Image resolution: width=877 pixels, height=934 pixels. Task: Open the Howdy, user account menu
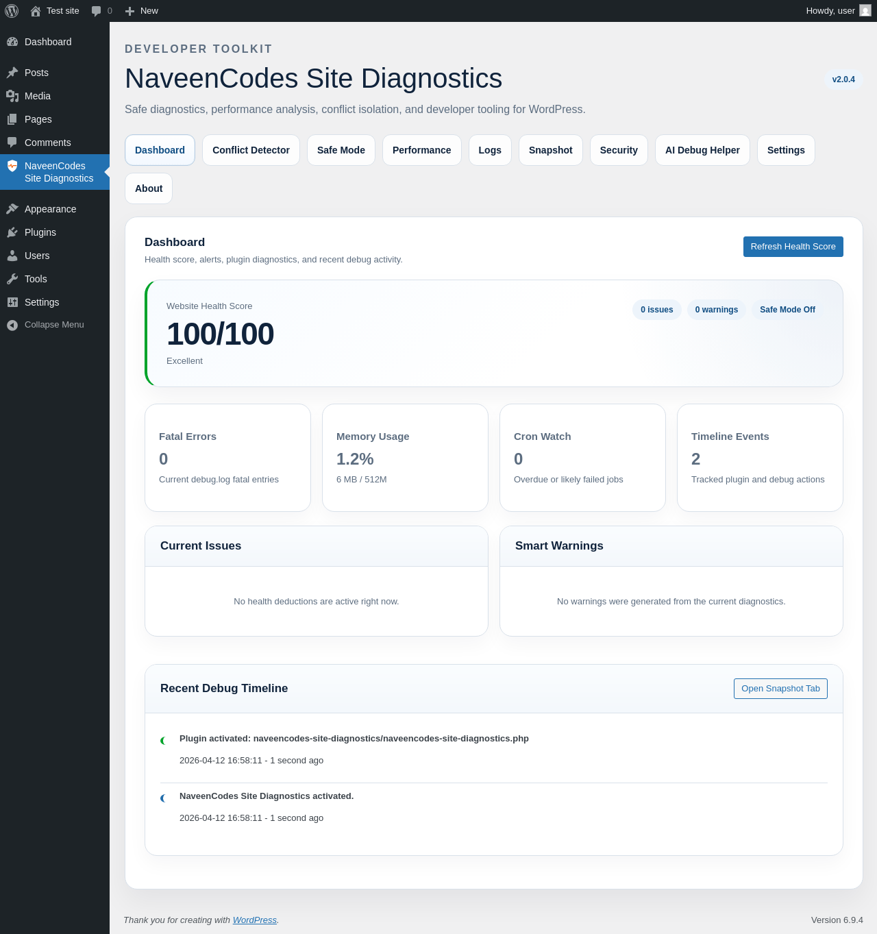pyautogui.click(x=830, y=11)
